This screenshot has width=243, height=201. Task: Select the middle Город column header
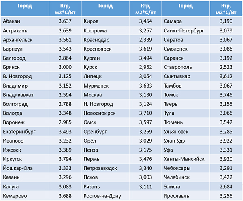tap(105, 9)
